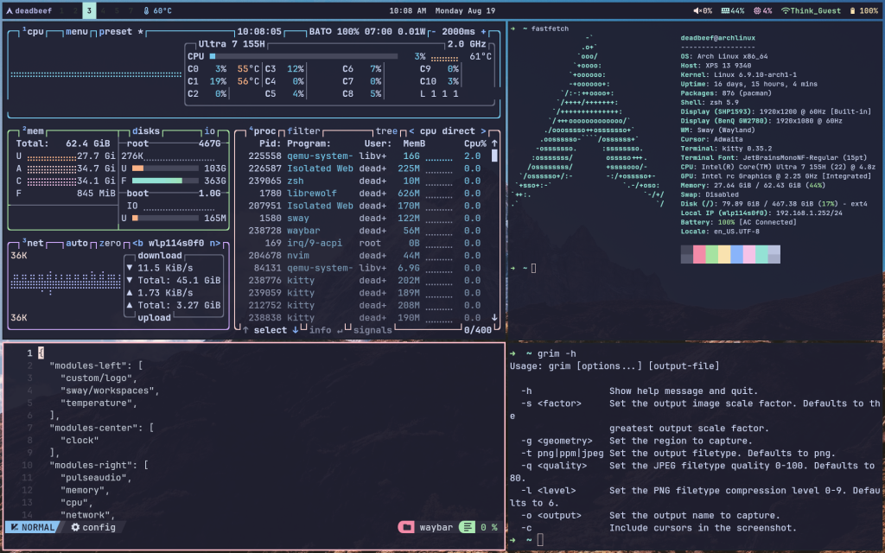This screenshot has width=885, height=553.
Task: Toggle the tree view in btop proc panel
Action: (387, 131)
